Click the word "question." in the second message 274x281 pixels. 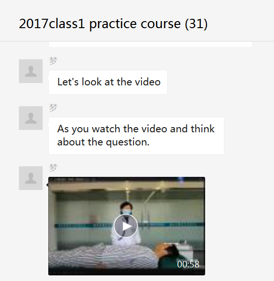click(127, 143)
